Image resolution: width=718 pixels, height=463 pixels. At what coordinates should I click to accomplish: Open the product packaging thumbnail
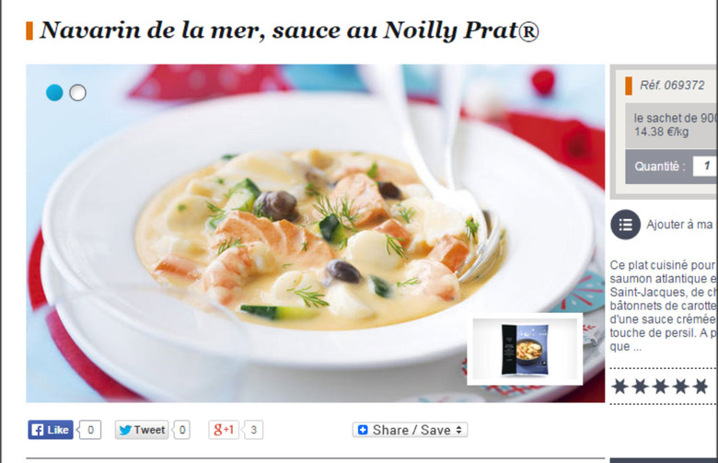click(x=525, y=349)
